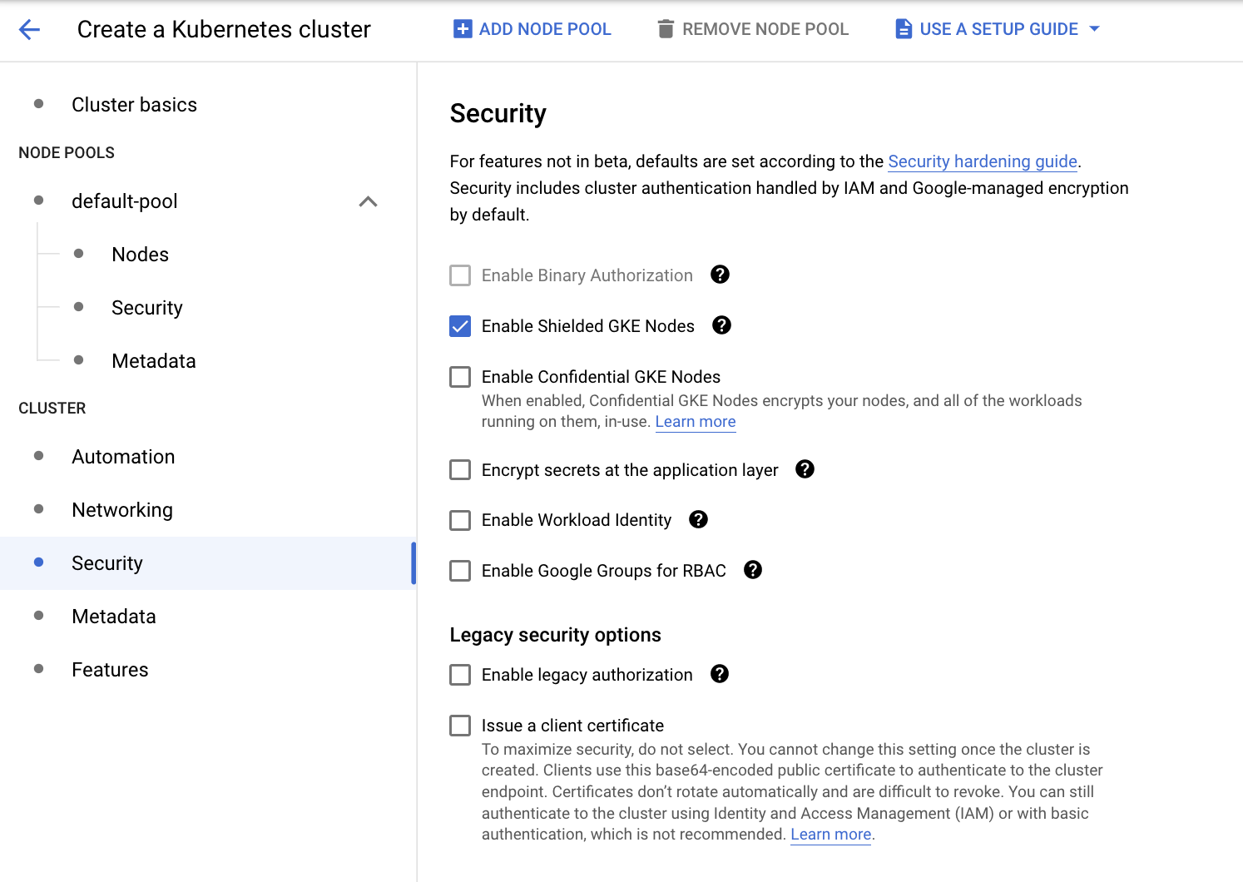Open Nodes under default-pool

pyautogui.click(x=141, y=255)
